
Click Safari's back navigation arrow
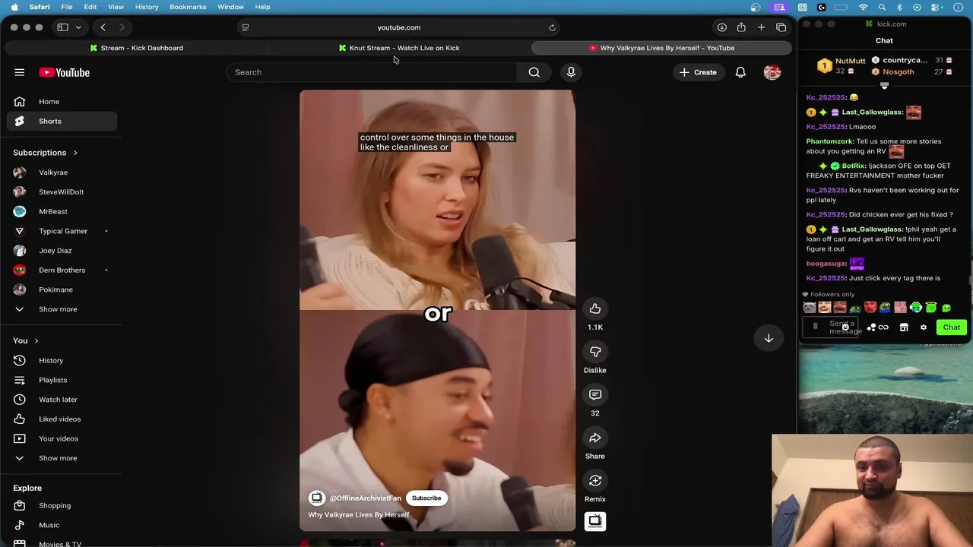pos(103,27)
